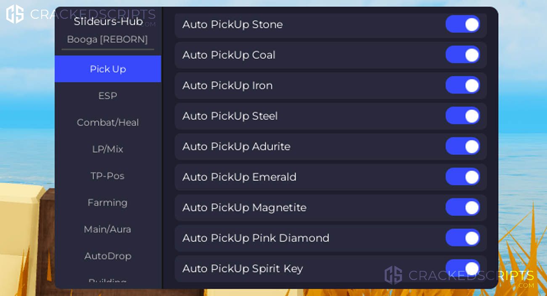Click the Slideurs-Hub title text
This screenshot has height=296, width=547.
click(x=108, y=22)
